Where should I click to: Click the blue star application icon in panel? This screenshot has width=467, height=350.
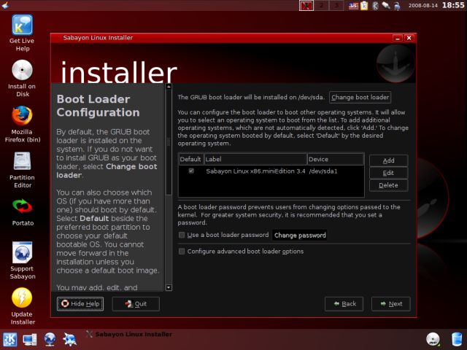click(70, 339)
